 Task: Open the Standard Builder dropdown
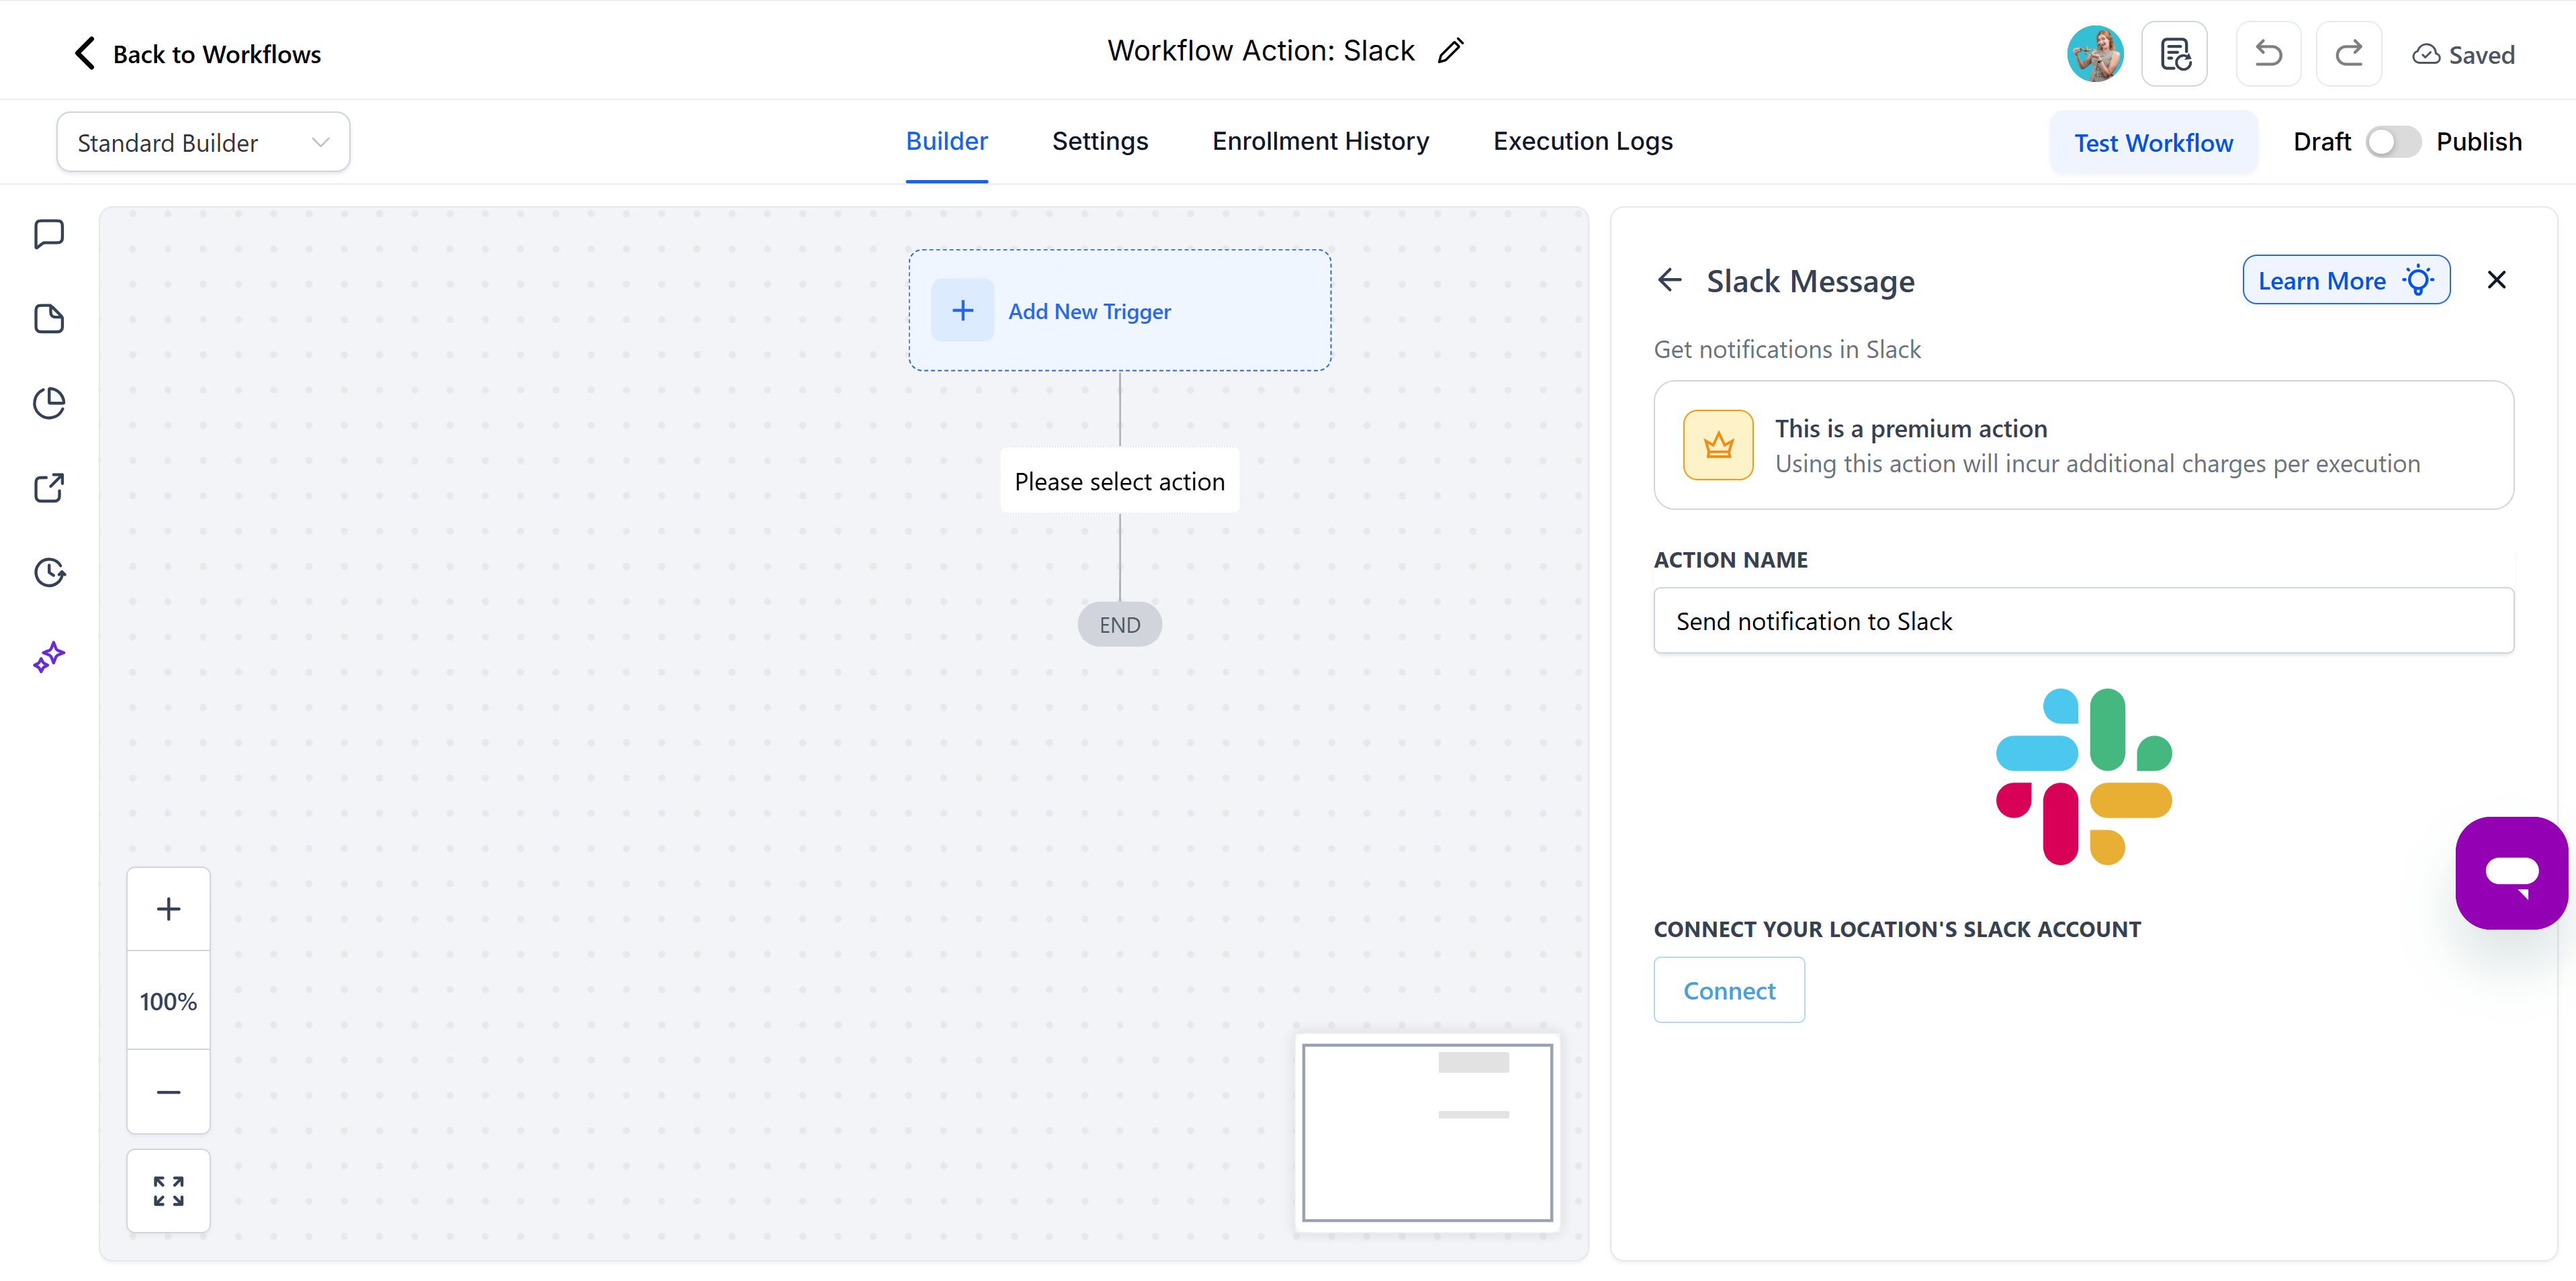click(x=203, y=141)
